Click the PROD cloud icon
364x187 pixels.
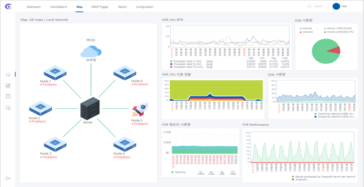point(91,51)
